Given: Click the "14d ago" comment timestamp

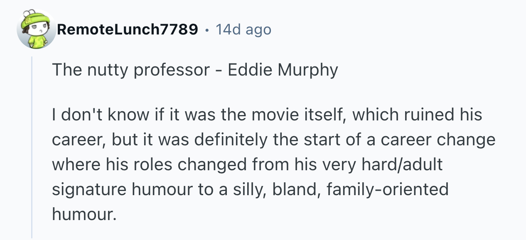Looking at the screenshot, I should (x=243, y=29).
